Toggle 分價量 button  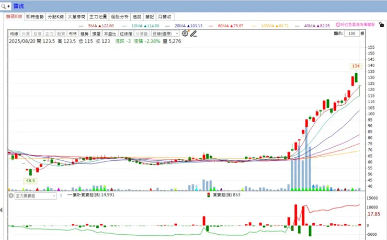[x=142, y=34]
